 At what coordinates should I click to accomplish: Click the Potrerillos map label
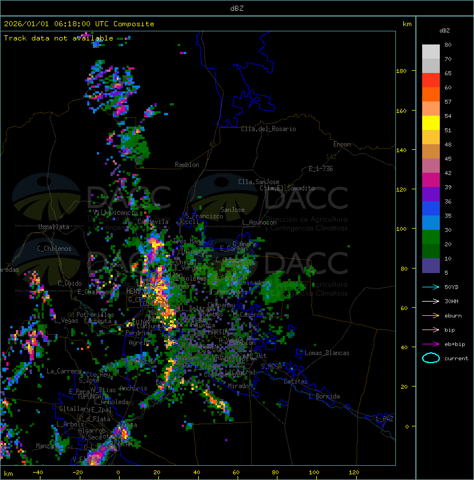(x=95, y=315)
